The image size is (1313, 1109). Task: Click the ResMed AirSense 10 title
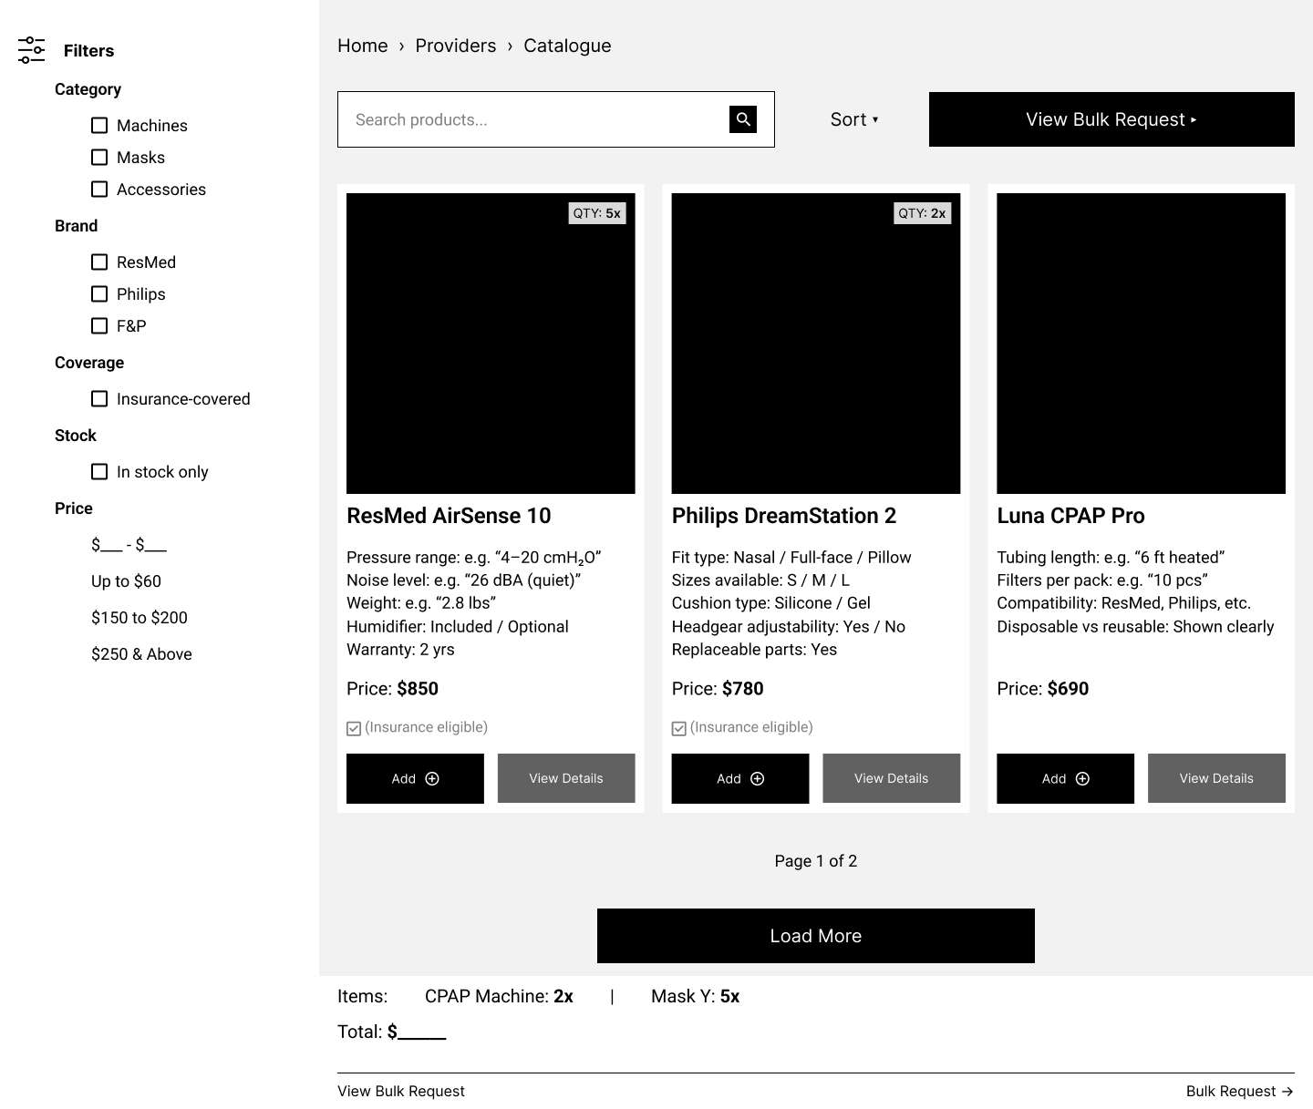pyautogui.click(x=449, y=516)
